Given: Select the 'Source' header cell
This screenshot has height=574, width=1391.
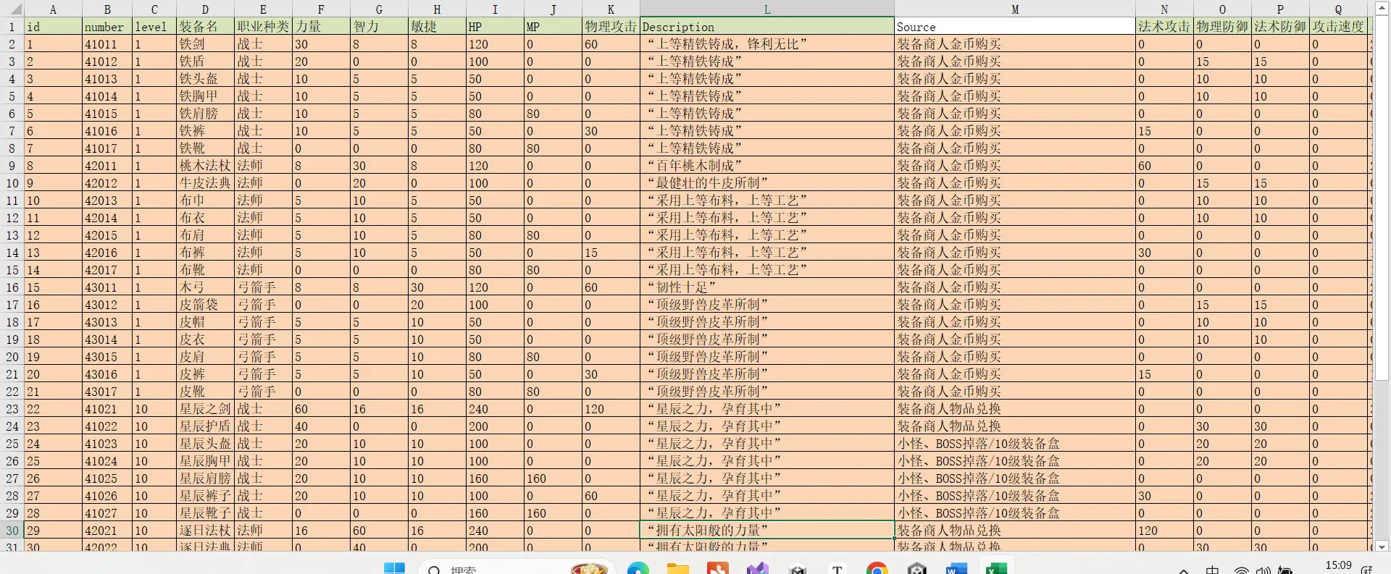Looking at the screenshot, I should click(1015, 26).
